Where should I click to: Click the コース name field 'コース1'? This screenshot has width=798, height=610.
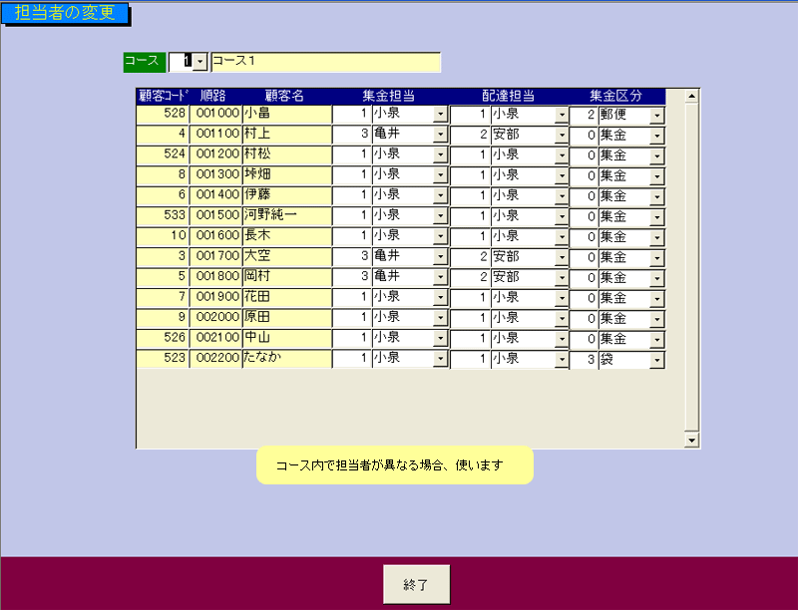coord(325,62)
